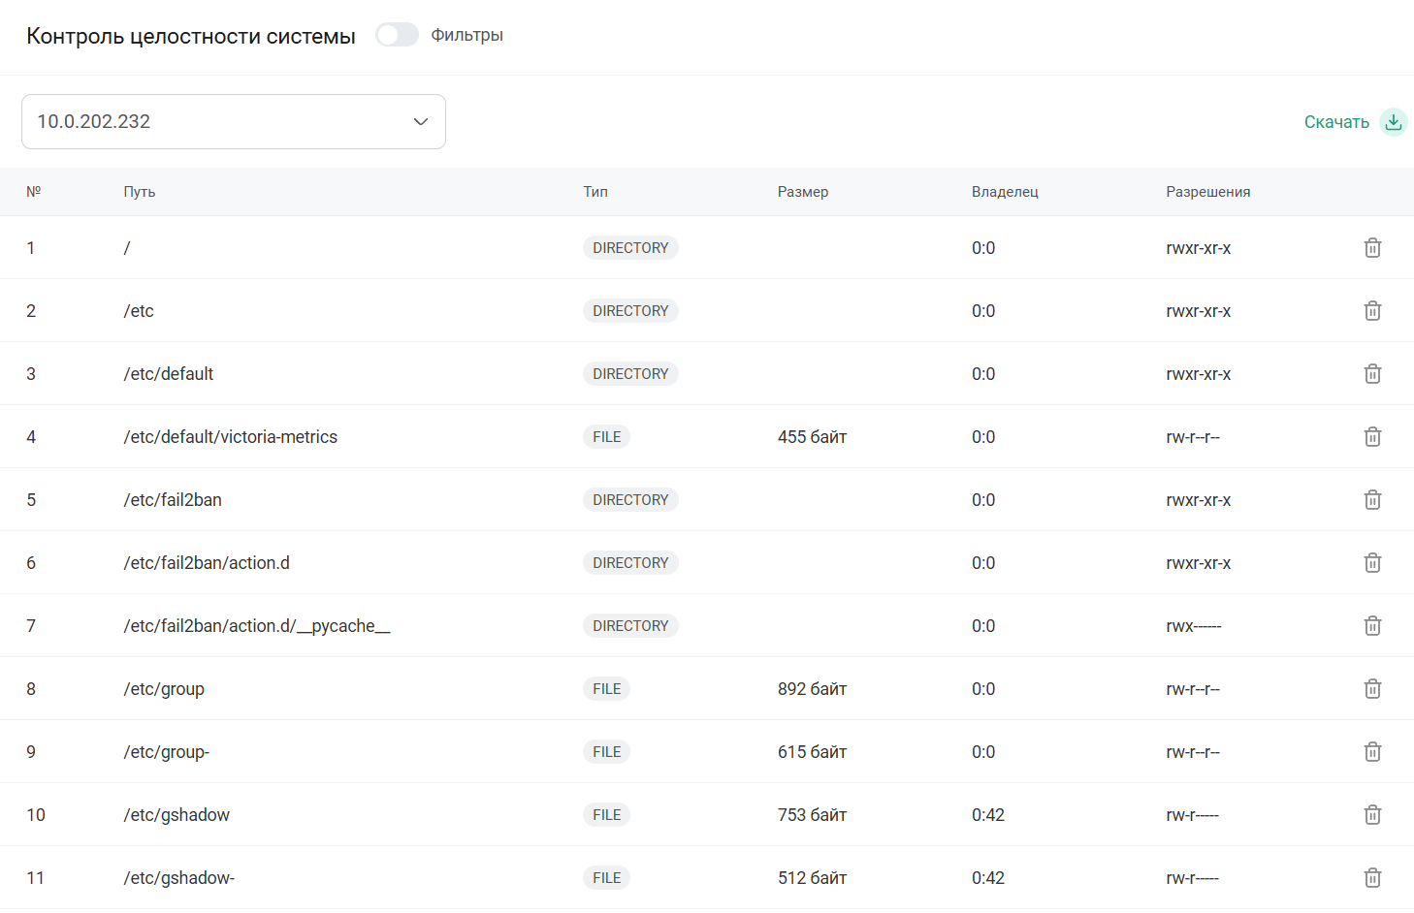Click the Владелец column header
1414x913 pixels.
pyautogui.click(x=1005, y=192)
